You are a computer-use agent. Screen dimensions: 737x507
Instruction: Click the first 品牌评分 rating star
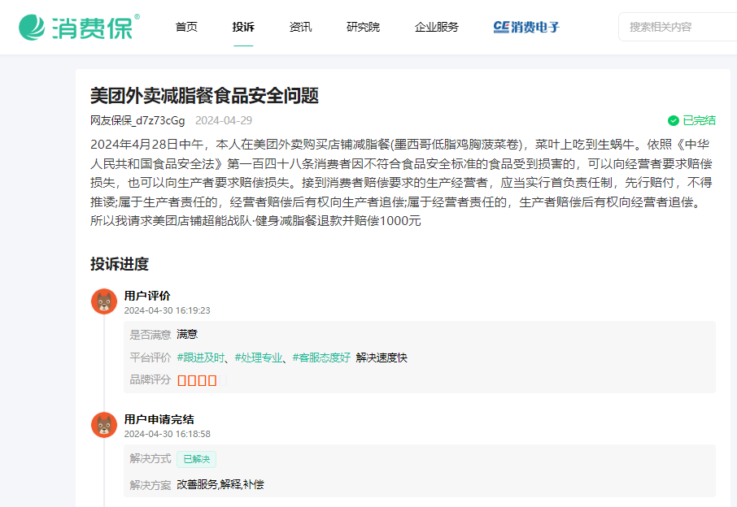click(x=182, y=380)
